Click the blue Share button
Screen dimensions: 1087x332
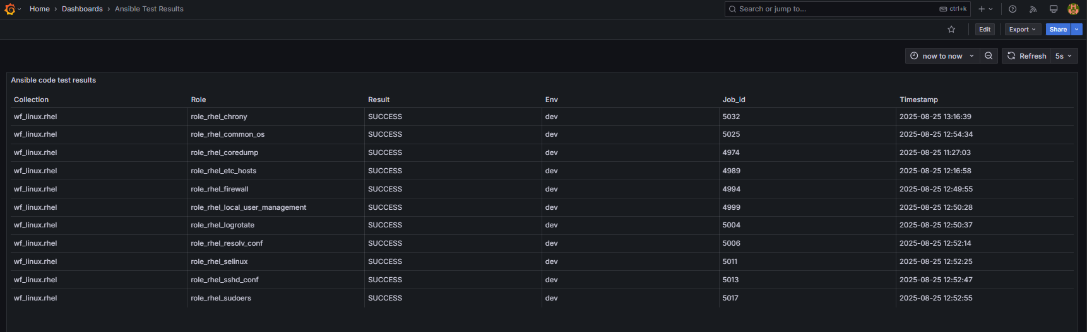[x=1058, y=30]
